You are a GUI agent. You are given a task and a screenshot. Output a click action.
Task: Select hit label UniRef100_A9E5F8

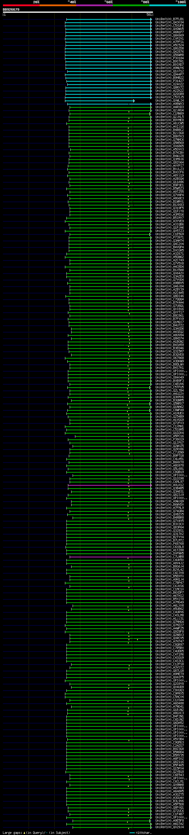[169, 820]
